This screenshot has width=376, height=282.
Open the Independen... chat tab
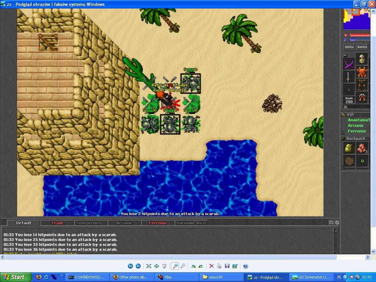(x=91, y=223)
